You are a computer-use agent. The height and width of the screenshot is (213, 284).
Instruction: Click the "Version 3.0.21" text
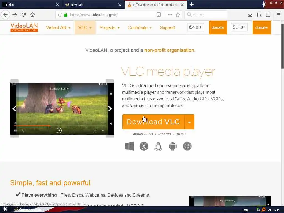142,134
